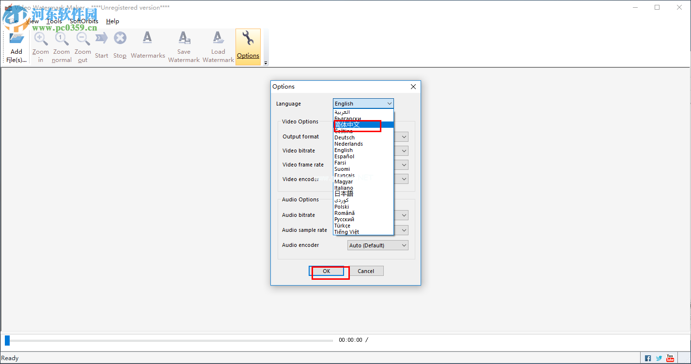This screenshot has height=364, width=691.
Task: Select Français in language list
Action: 363,175
